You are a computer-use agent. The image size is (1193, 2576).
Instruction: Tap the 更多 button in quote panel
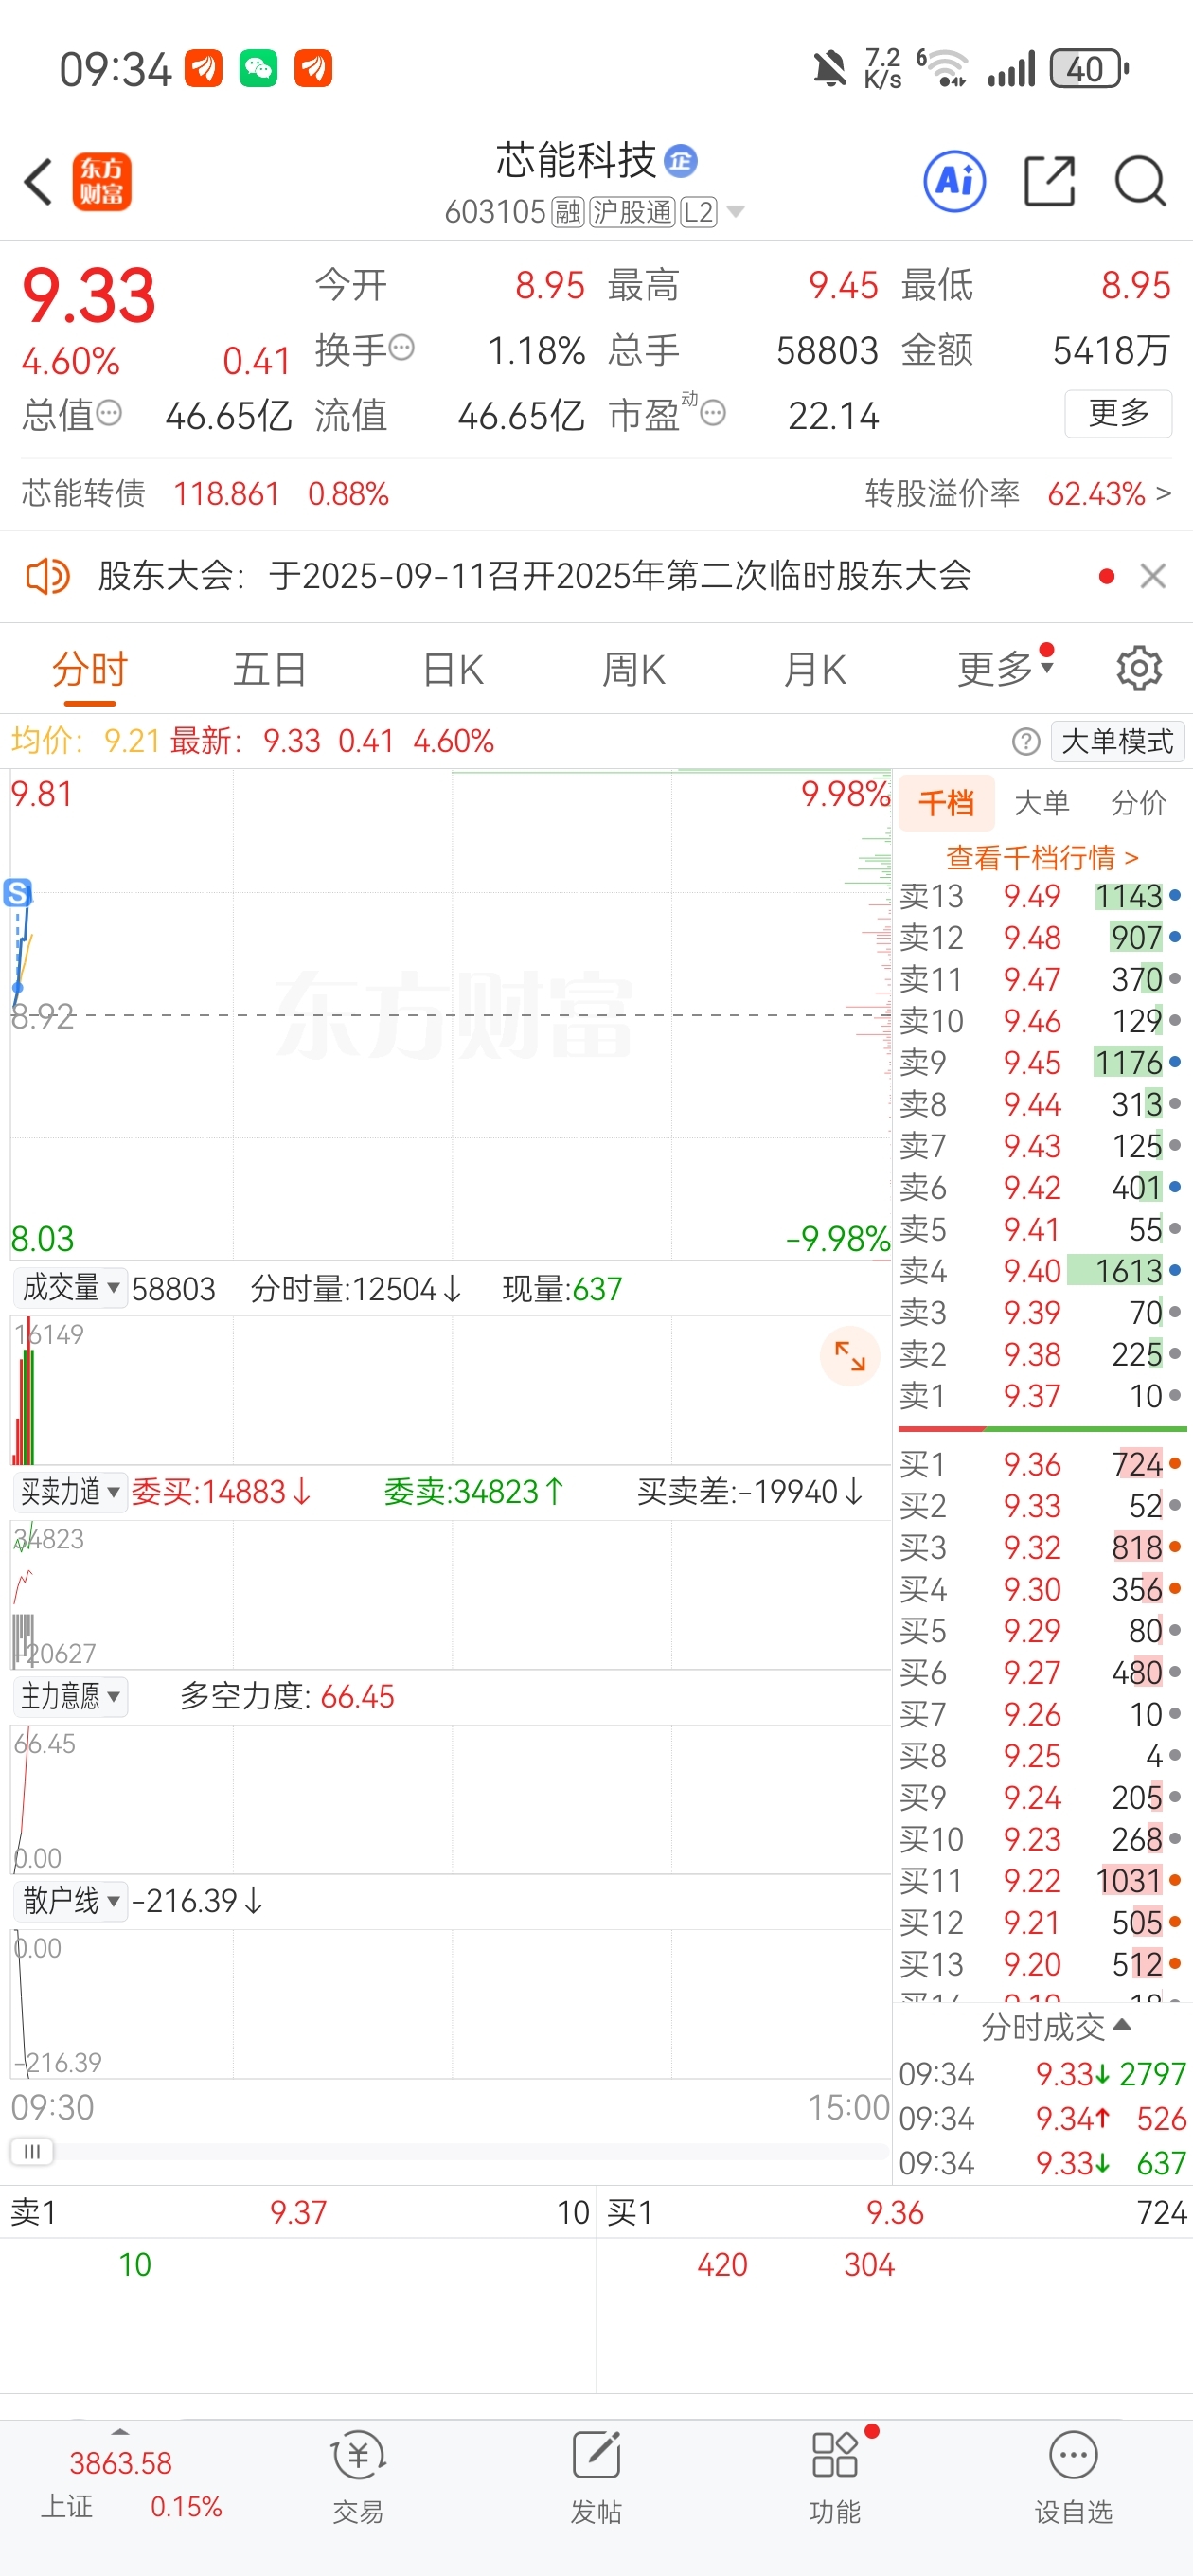[1118, 412]
